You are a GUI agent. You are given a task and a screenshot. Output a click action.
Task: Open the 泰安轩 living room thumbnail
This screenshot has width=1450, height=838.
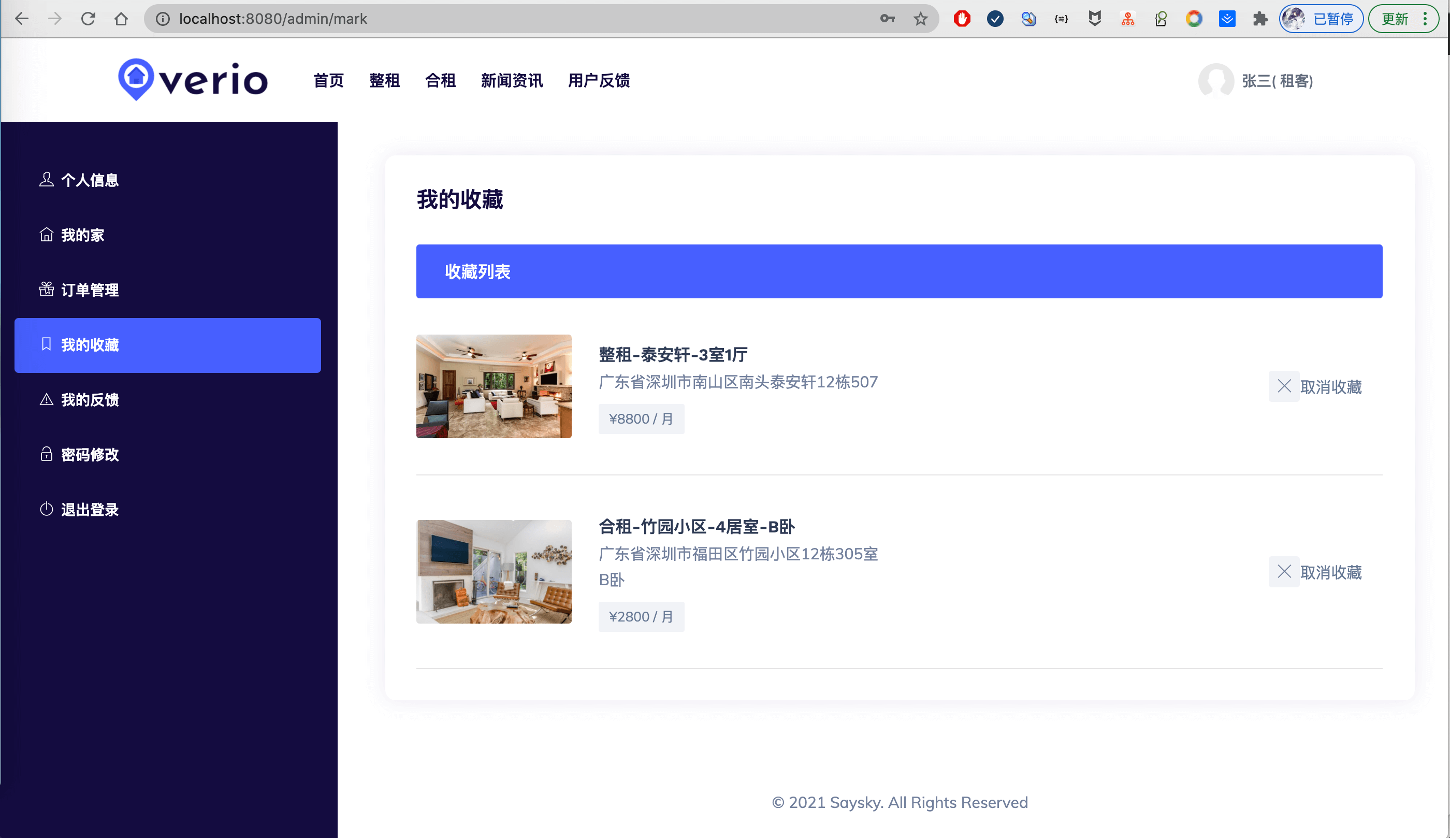[494, 386]
